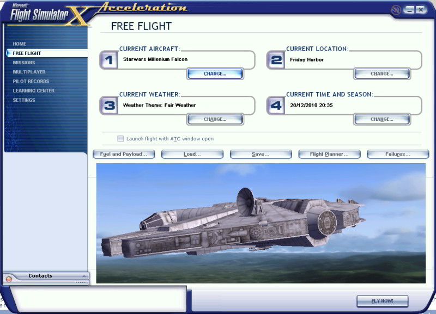This screenshot has width=436, height=314.
Task: Click the Millennium Falcon preview image
Action: (x=261, y=224)
